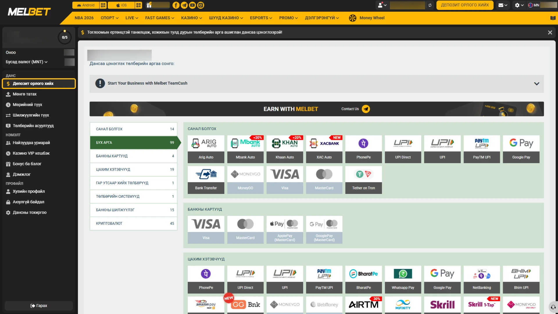Select Arig Auto payment method
This screenshot has width=558, height=314.
pos(206,149)
